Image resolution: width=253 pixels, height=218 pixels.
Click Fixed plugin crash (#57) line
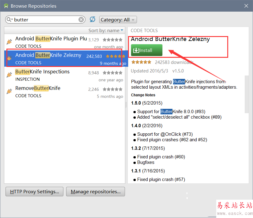pos(161,179)
